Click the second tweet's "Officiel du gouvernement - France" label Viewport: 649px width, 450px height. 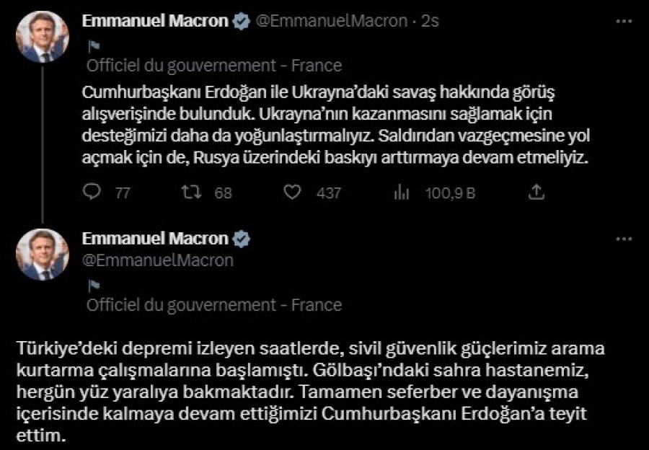tap(213, 305)
